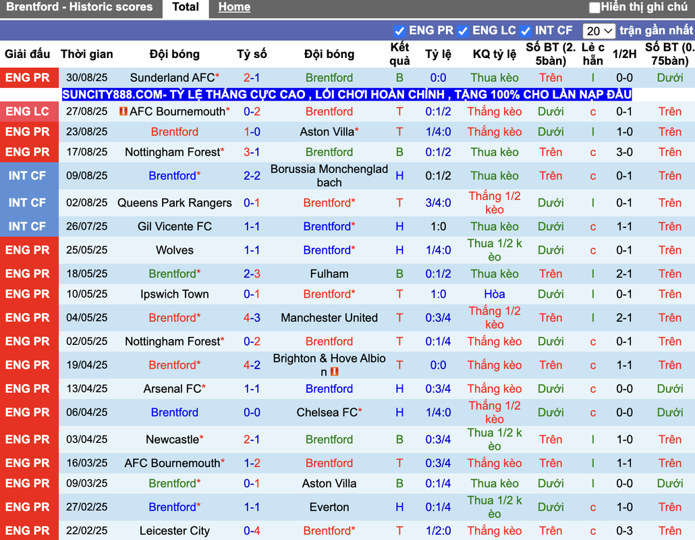The width and height of the screenshot is (695, 540).
Task: Open Manchester United team link
Action: click(329, 318)
